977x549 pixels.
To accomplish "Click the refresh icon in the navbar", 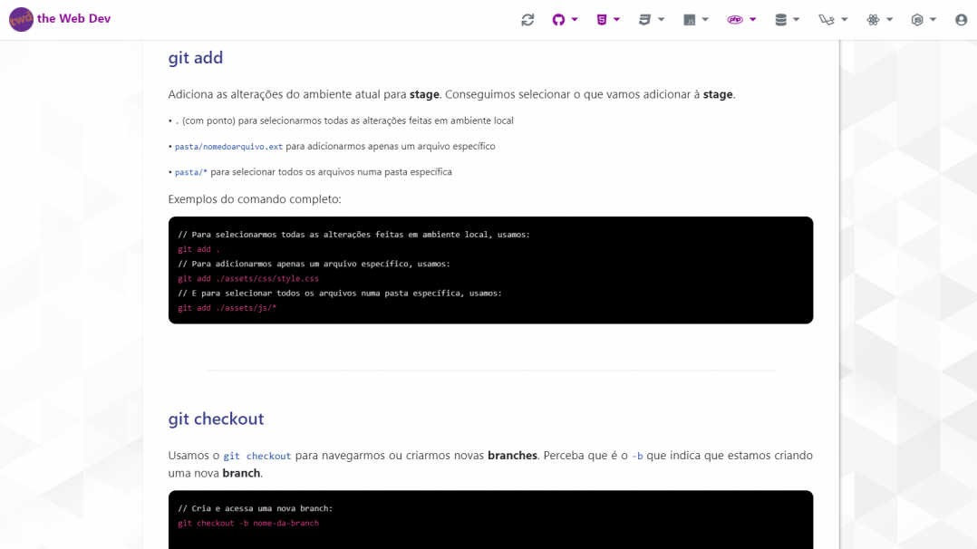I will (x=527, y=19).
